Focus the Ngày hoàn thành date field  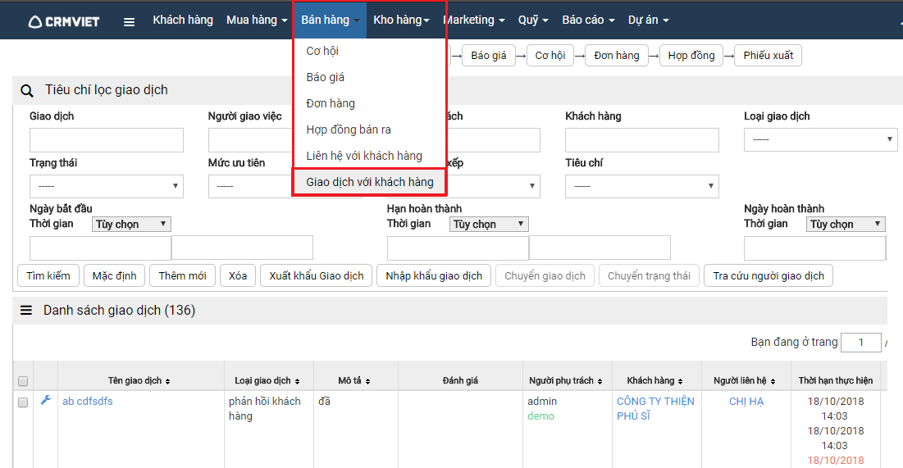pyautogui.click(x=815, y=248)
